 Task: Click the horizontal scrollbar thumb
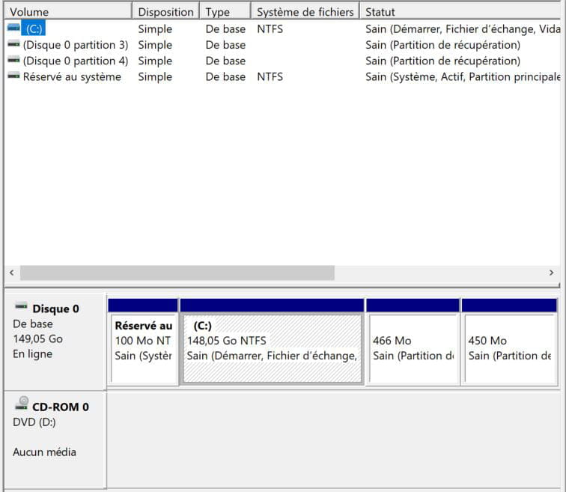[x=177, y=273]
